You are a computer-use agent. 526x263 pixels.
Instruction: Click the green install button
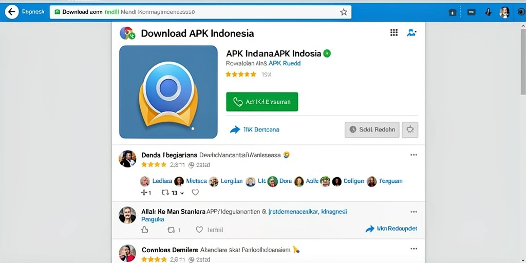(262, 102)
